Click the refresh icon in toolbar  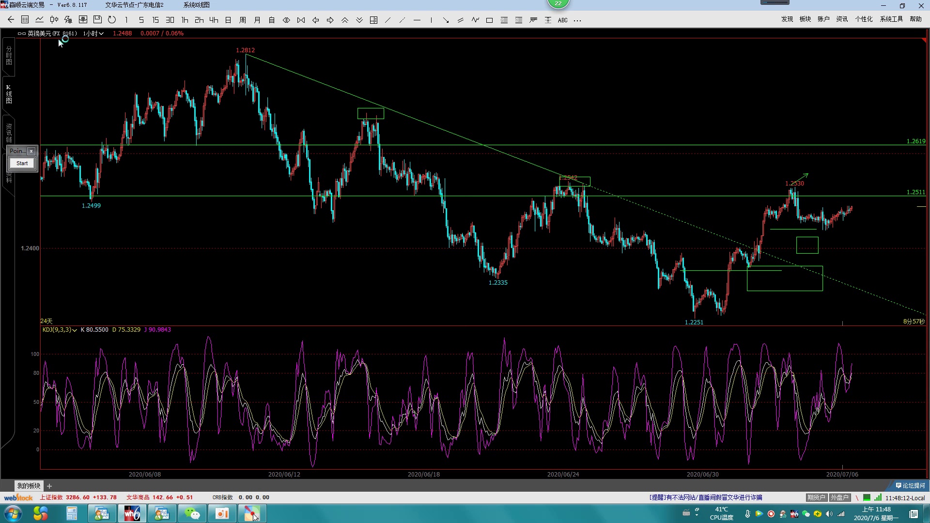(112, 20)
